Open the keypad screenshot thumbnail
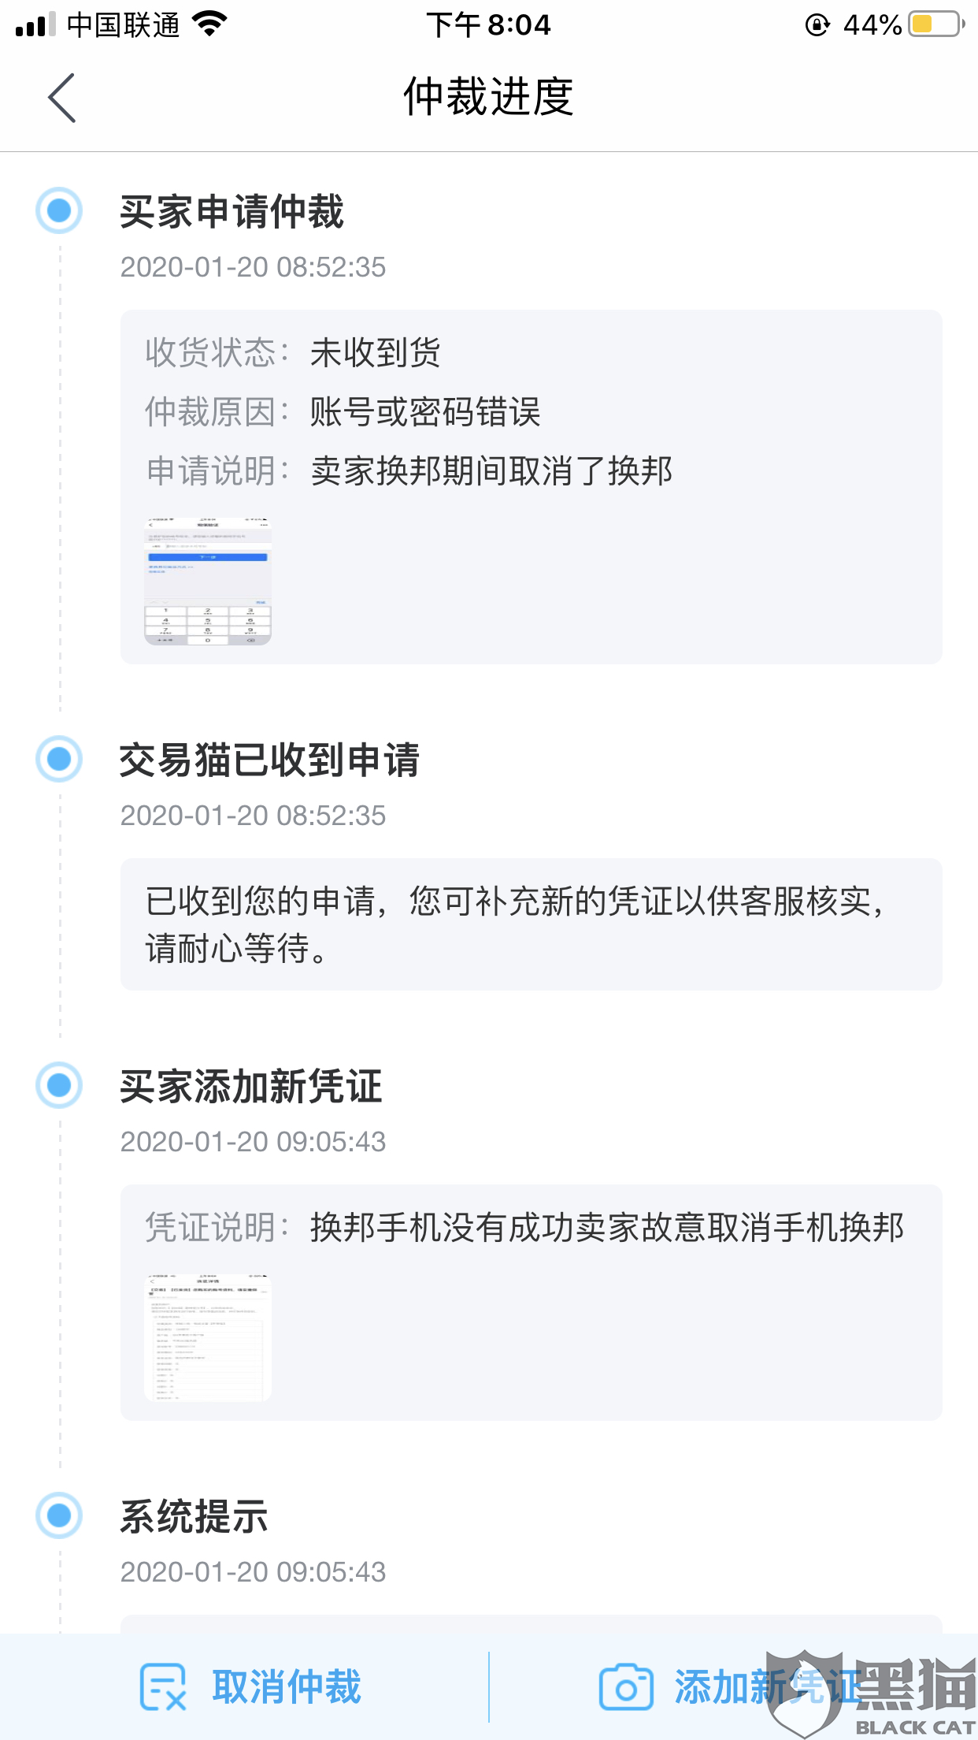The width and height of the screenshot is (978, 1740). (208, 582)
